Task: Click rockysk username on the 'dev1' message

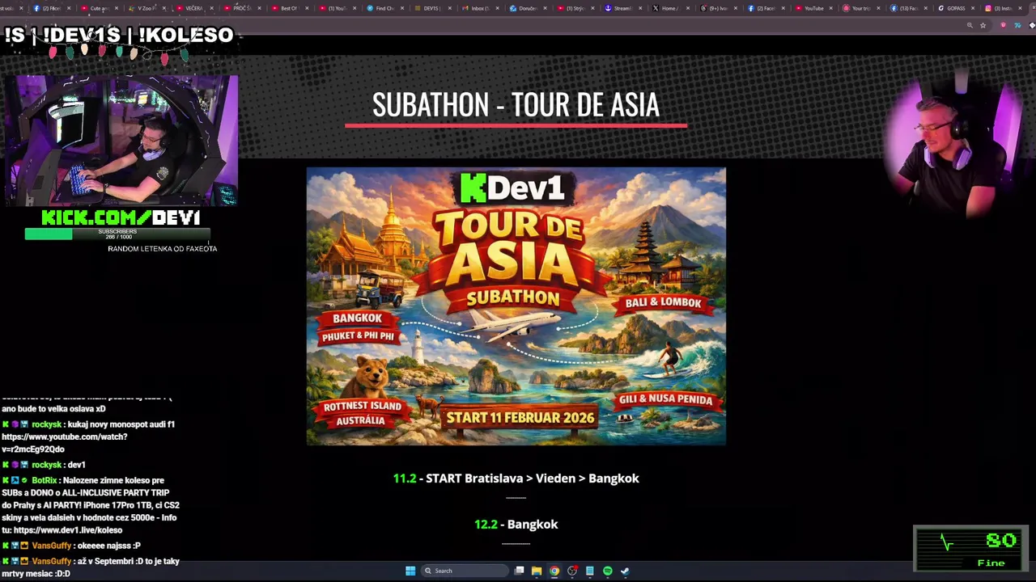Action: tap(46, 465)
